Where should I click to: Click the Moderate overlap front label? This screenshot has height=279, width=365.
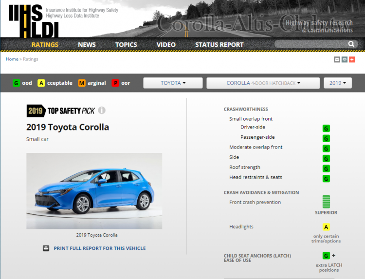click(x=256, y=147)
